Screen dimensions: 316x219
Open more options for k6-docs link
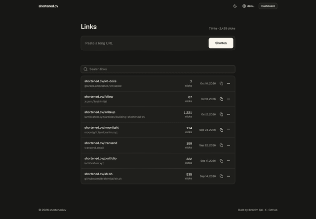(x=228, y=83)
